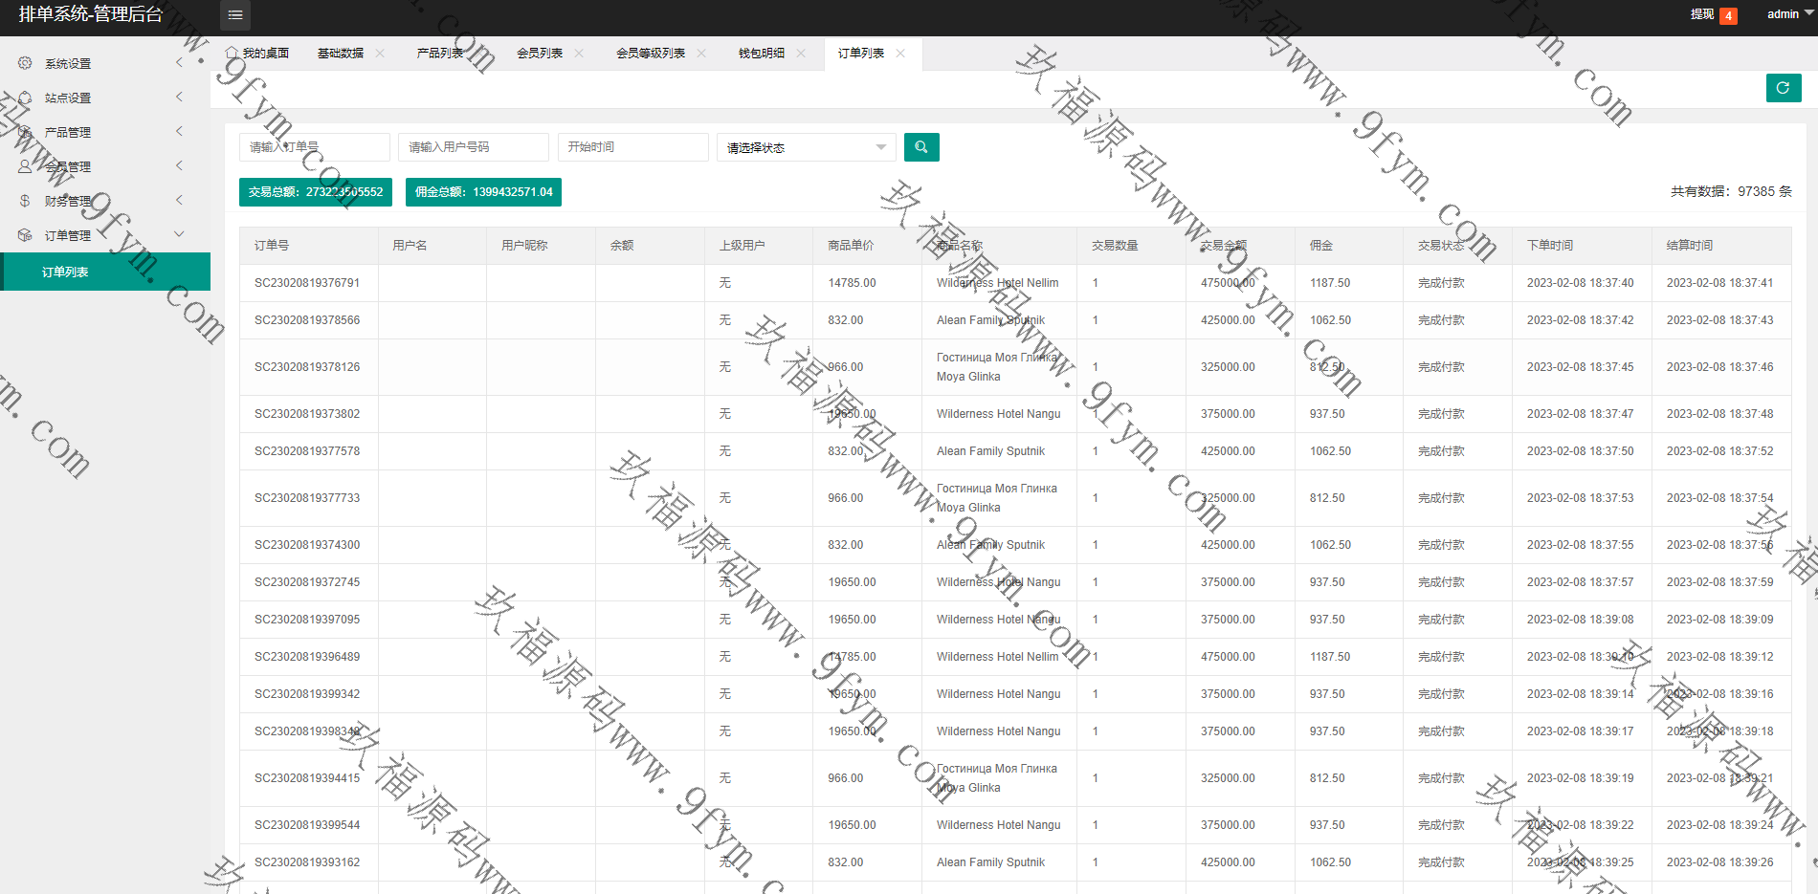Select 订单列表 in the sidebar
The height and width of the screenshot is (894, 1818).
point(65,273)
